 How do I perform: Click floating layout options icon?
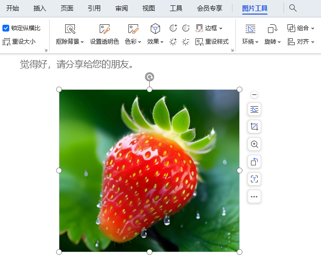pyautogui.click(x=254, y=109)
